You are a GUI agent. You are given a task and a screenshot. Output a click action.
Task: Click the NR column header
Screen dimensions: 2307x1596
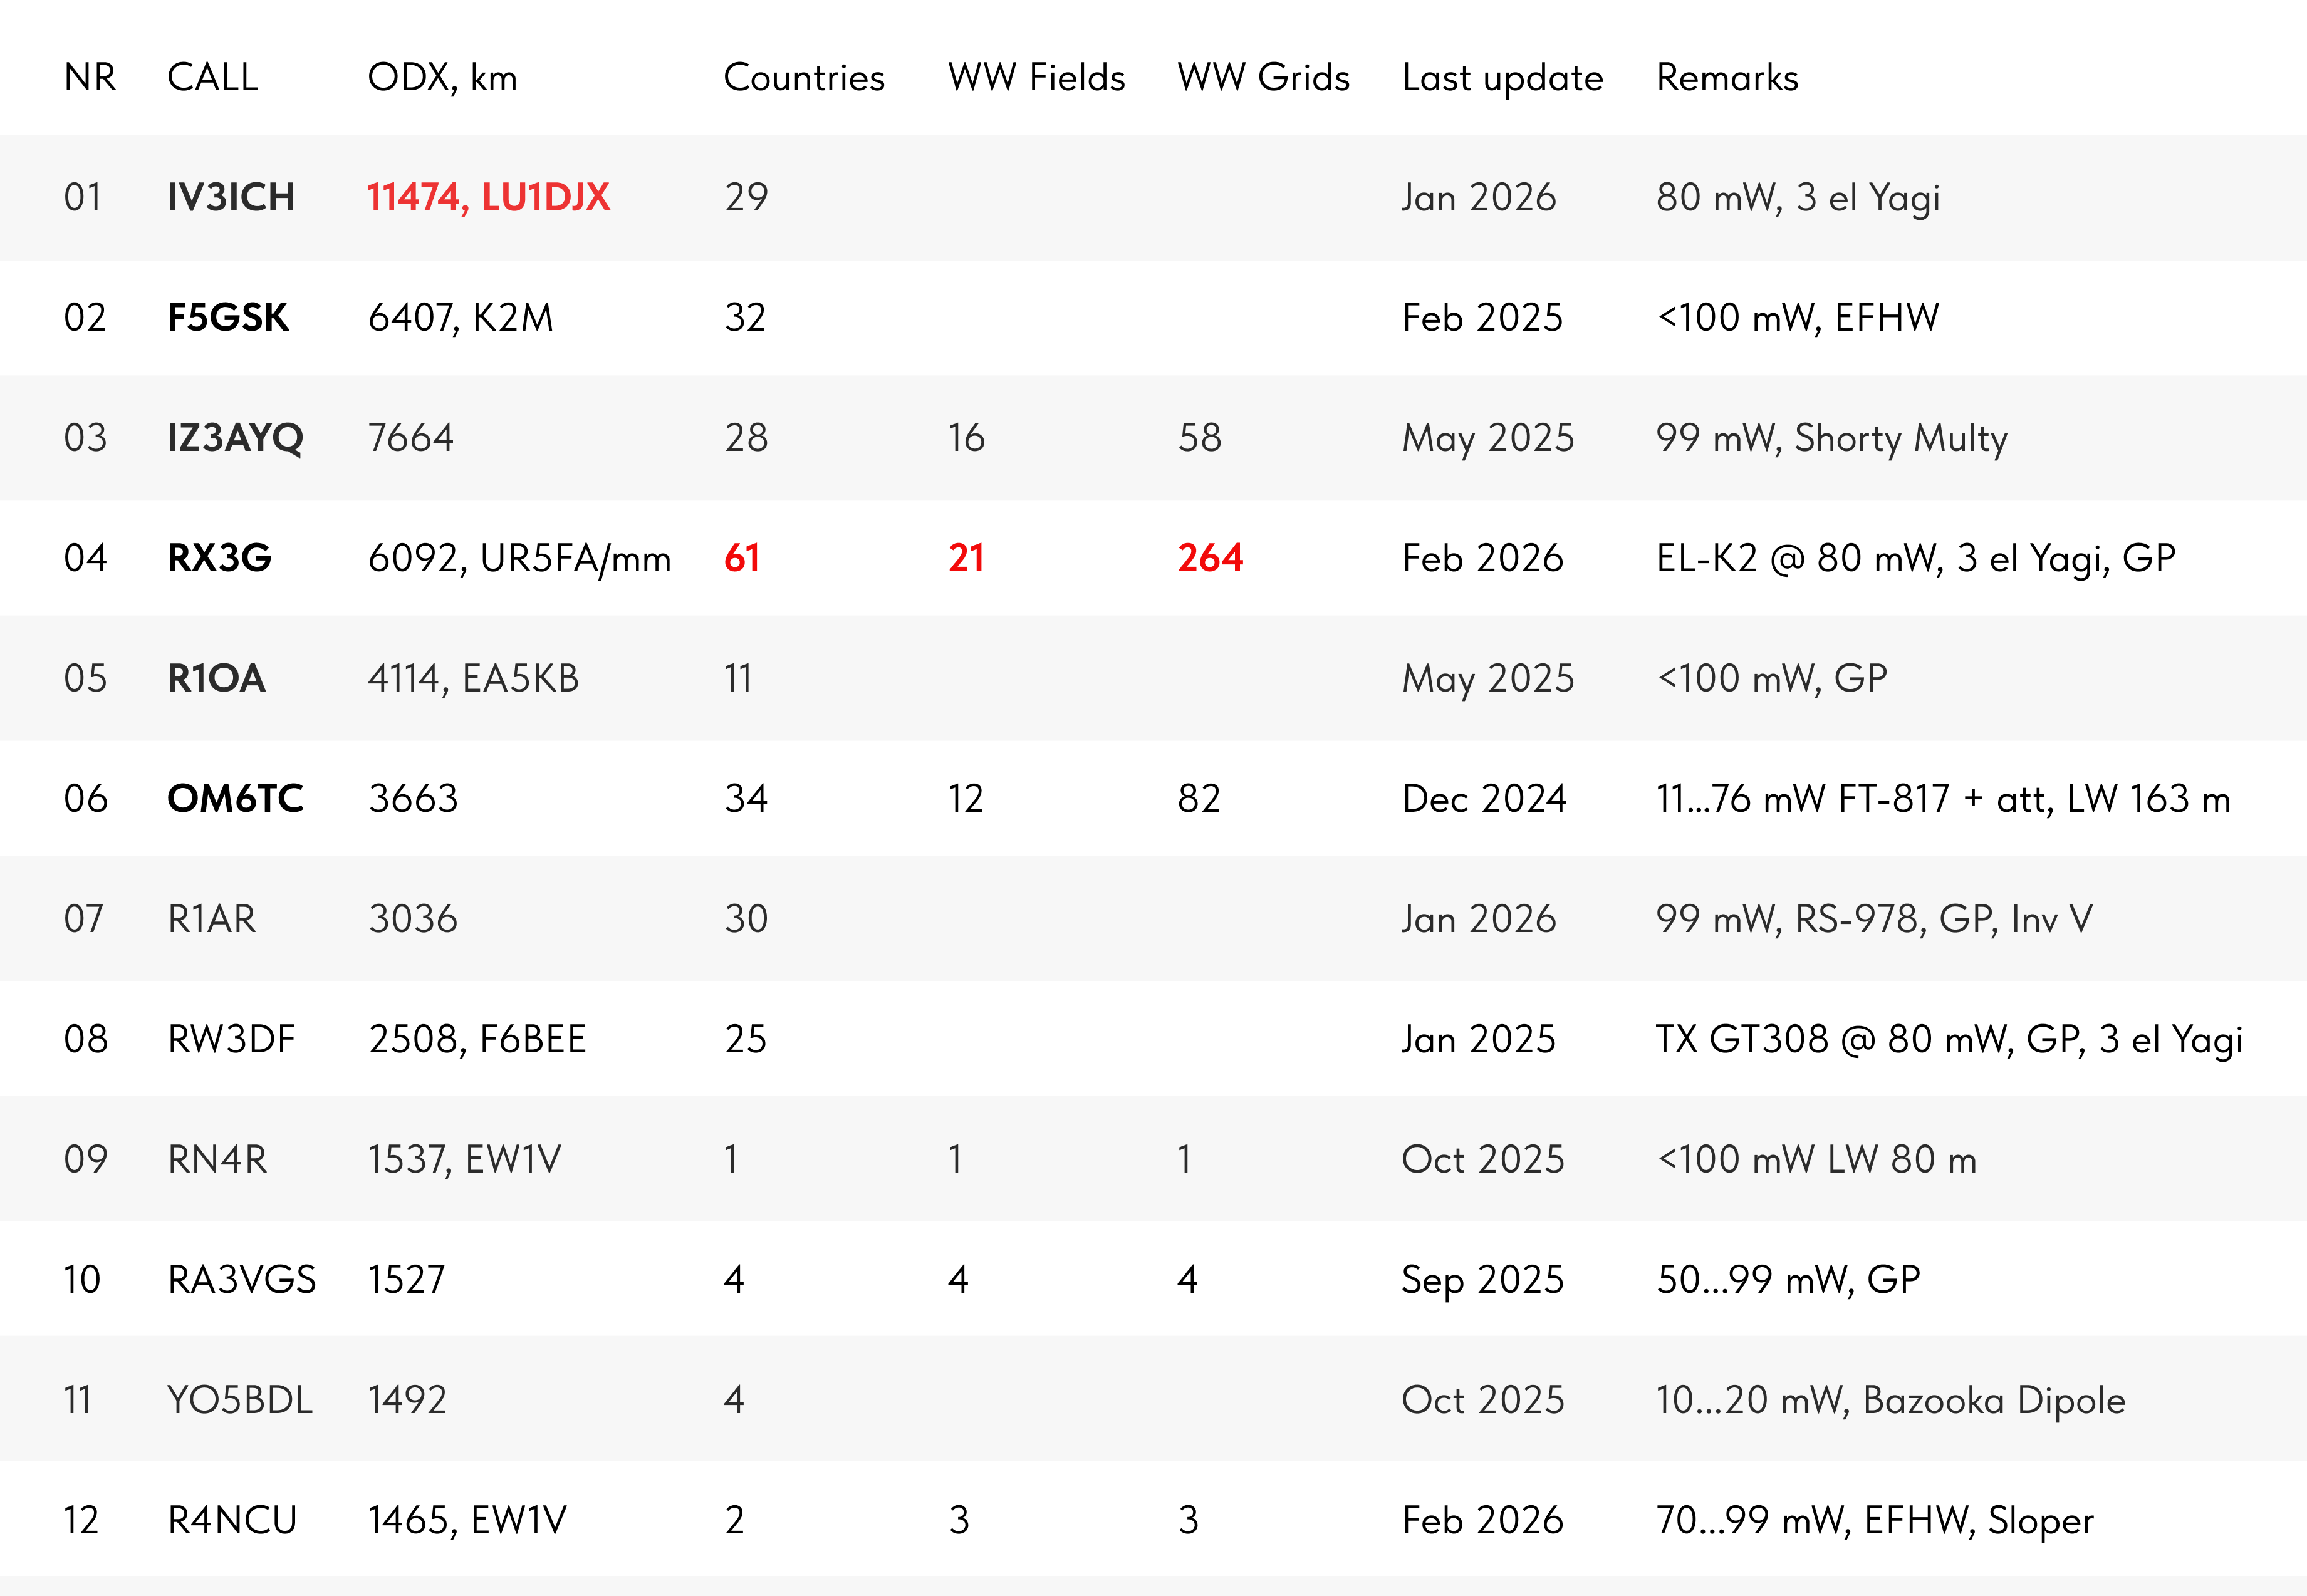pos(90,77)
